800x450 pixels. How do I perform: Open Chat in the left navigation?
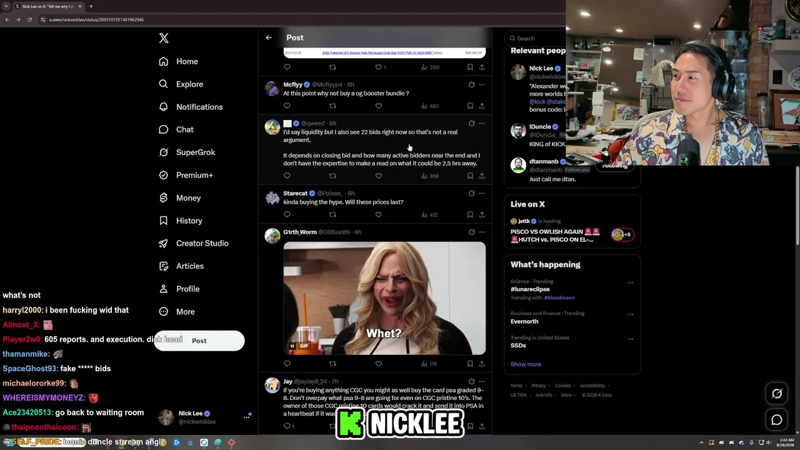(x=176, y=129)
